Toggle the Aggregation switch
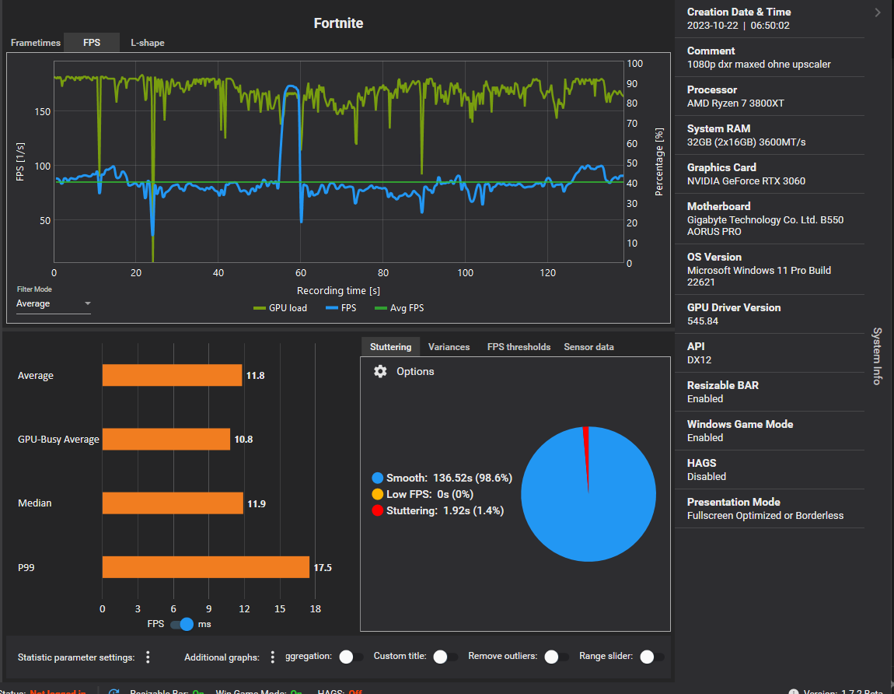894x694 pixels. pos(351,657)
